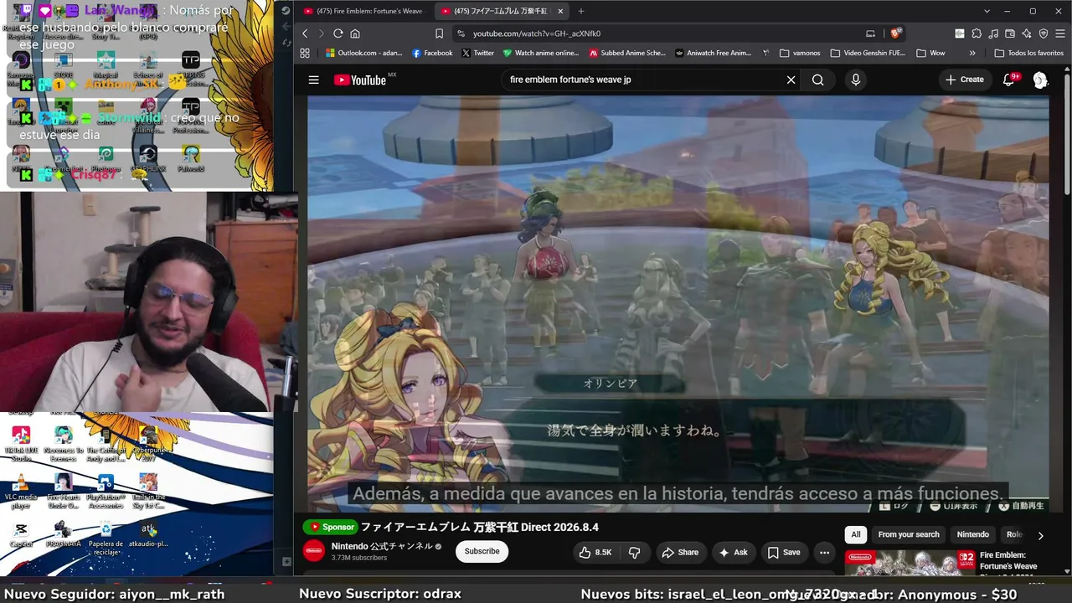
Task: Open the PlayStation Accessories desktop shortcut
Action: pyautogui.click(x=106, y=491)
